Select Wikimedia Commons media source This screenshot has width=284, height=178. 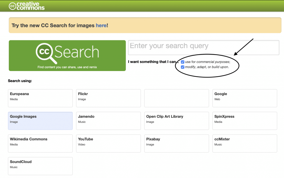(x=40, y=143)
